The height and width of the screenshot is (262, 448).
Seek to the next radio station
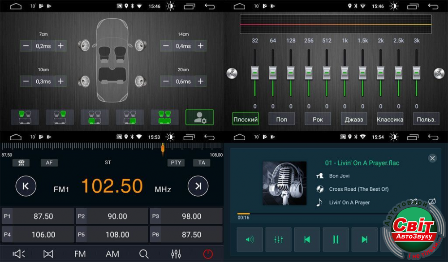click(198, 186)
